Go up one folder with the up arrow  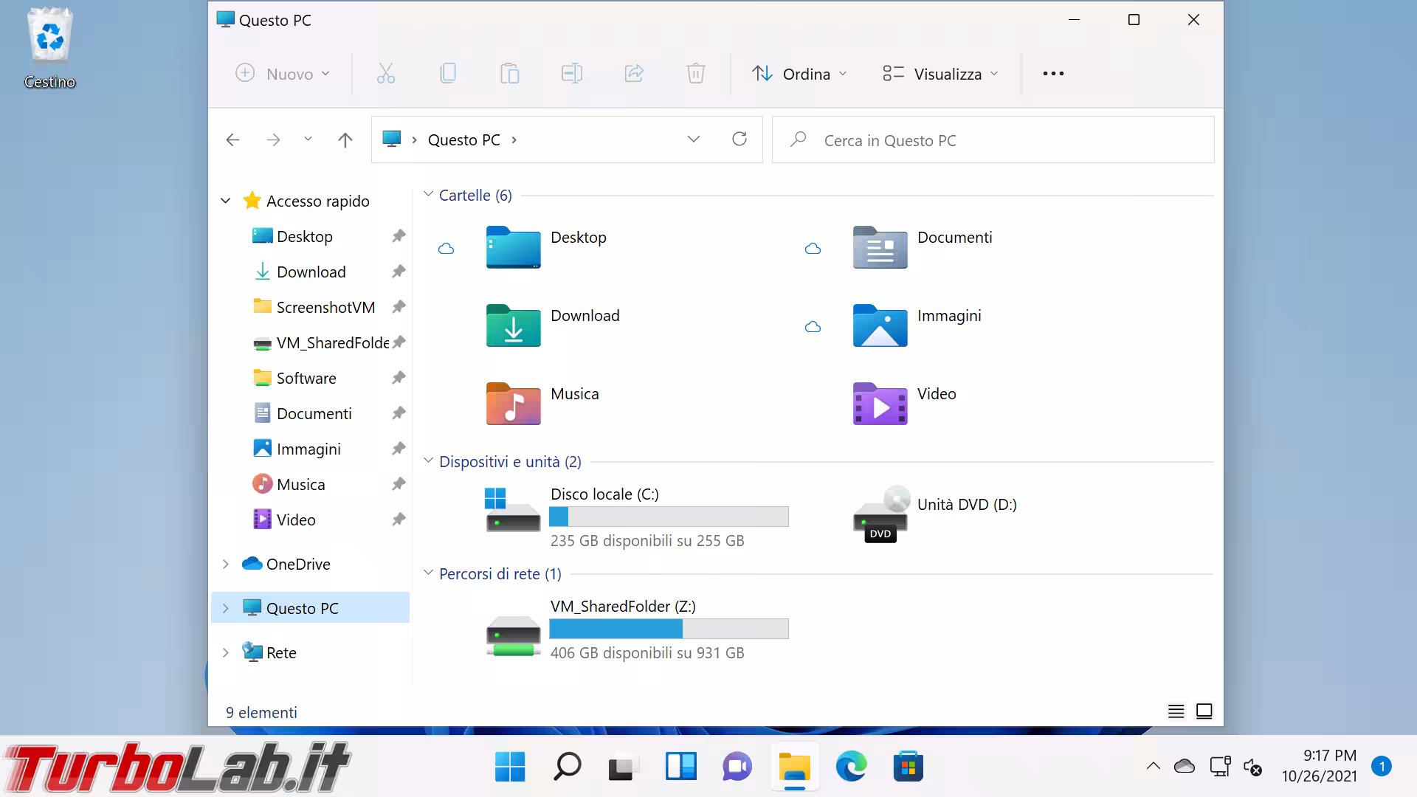coord(345,139)
